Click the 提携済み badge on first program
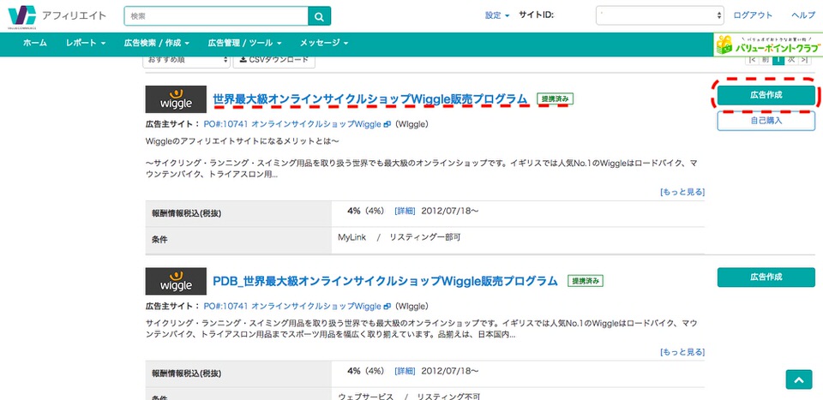 pos(556,99)
